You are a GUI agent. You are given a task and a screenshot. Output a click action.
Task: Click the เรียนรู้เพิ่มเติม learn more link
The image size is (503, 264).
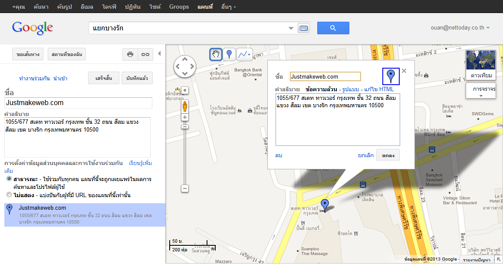coord(141,163)
